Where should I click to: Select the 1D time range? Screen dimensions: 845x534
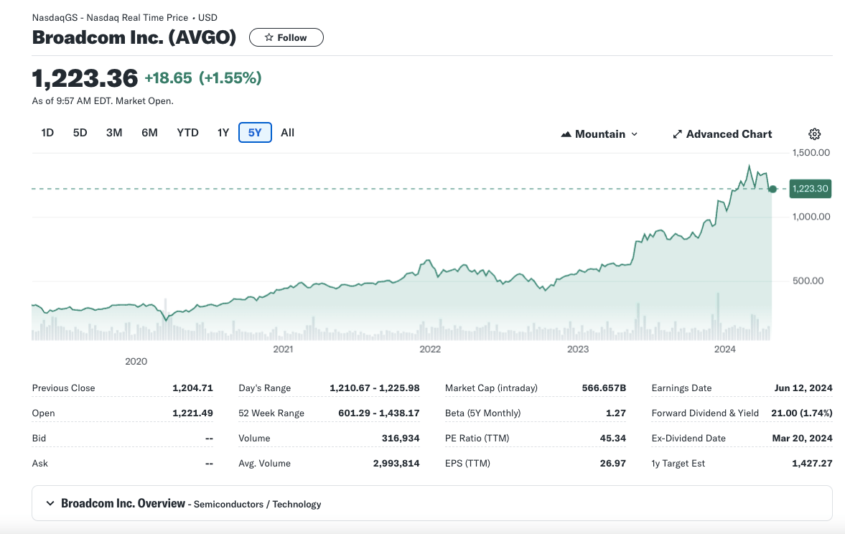pos(47,133)
